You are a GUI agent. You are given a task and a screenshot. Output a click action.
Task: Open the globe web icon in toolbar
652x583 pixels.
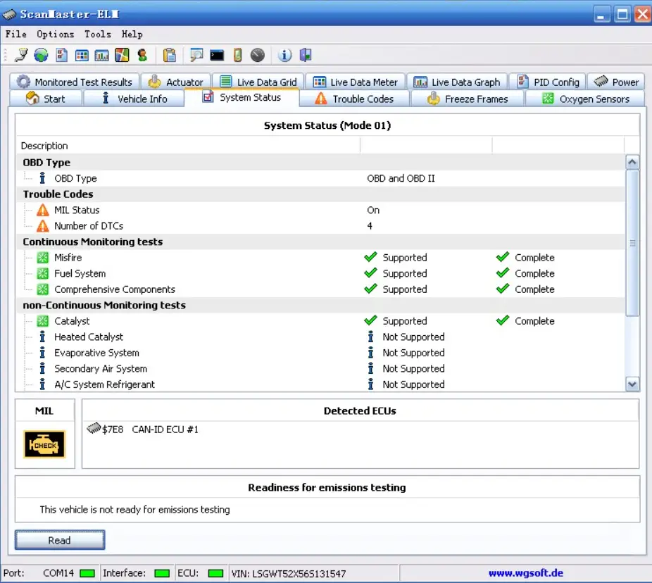coord(40,55)
